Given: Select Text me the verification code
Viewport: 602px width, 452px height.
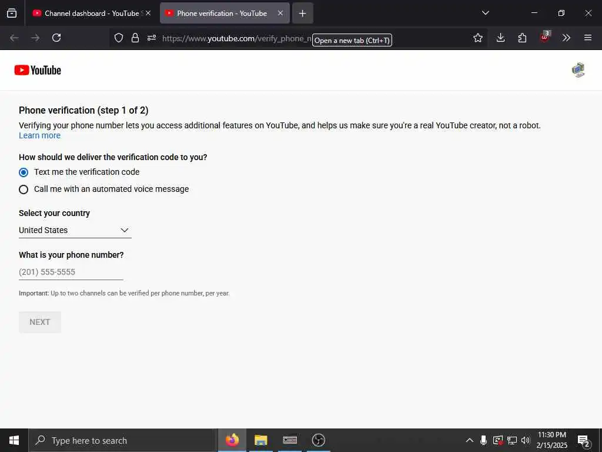Looking at the screenshot, I should pyautogui.click(x=24, y=172).
